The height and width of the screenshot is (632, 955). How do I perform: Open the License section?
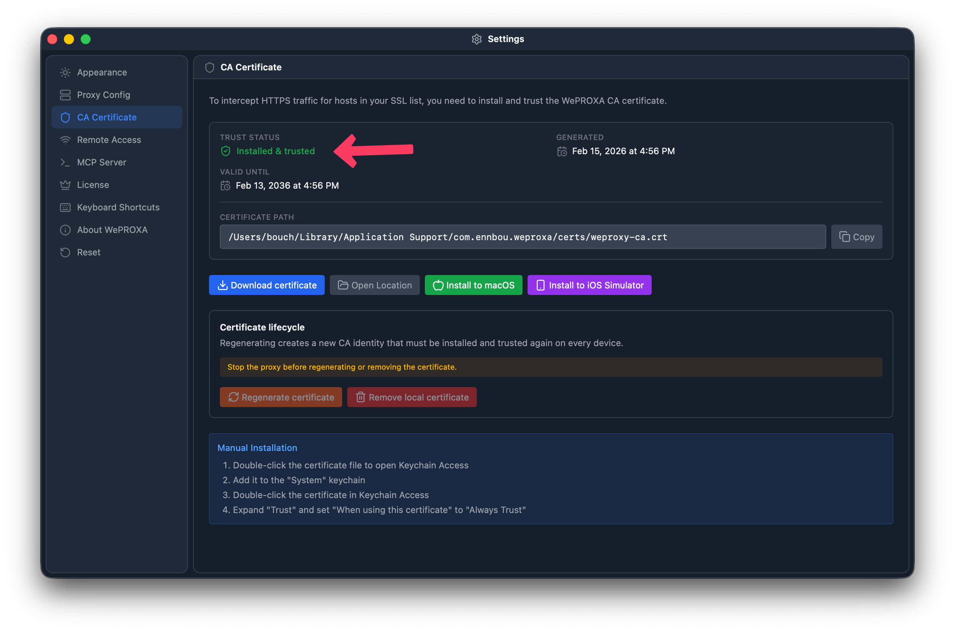[x=117, y=185]
